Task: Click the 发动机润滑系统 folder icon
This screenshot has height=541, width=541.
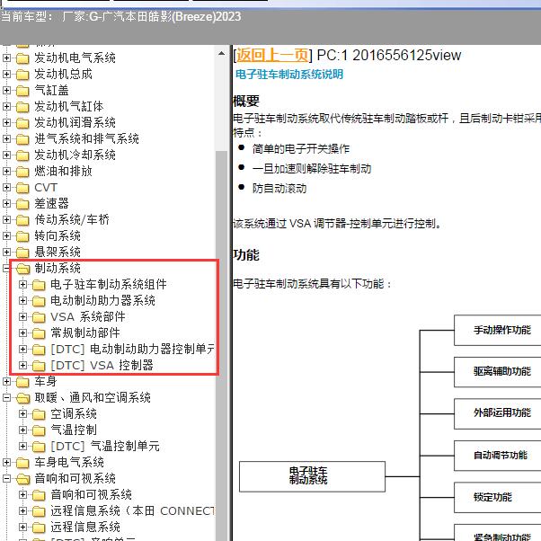Action: (x=22, y=123)
